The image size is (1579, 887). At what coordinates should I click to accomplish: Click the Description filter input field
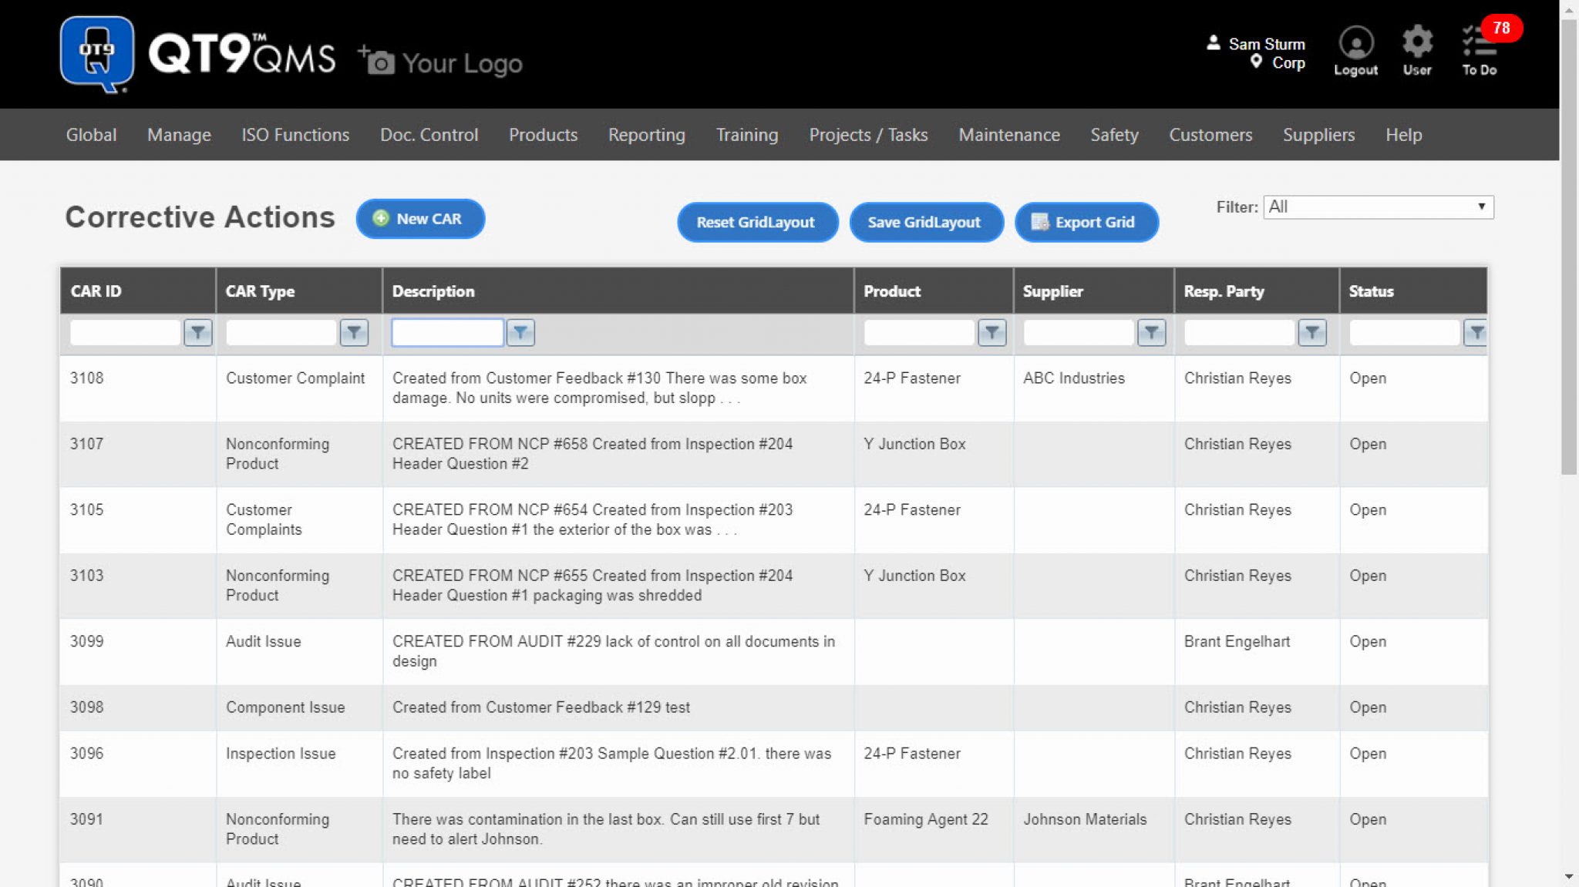point(447,332)
